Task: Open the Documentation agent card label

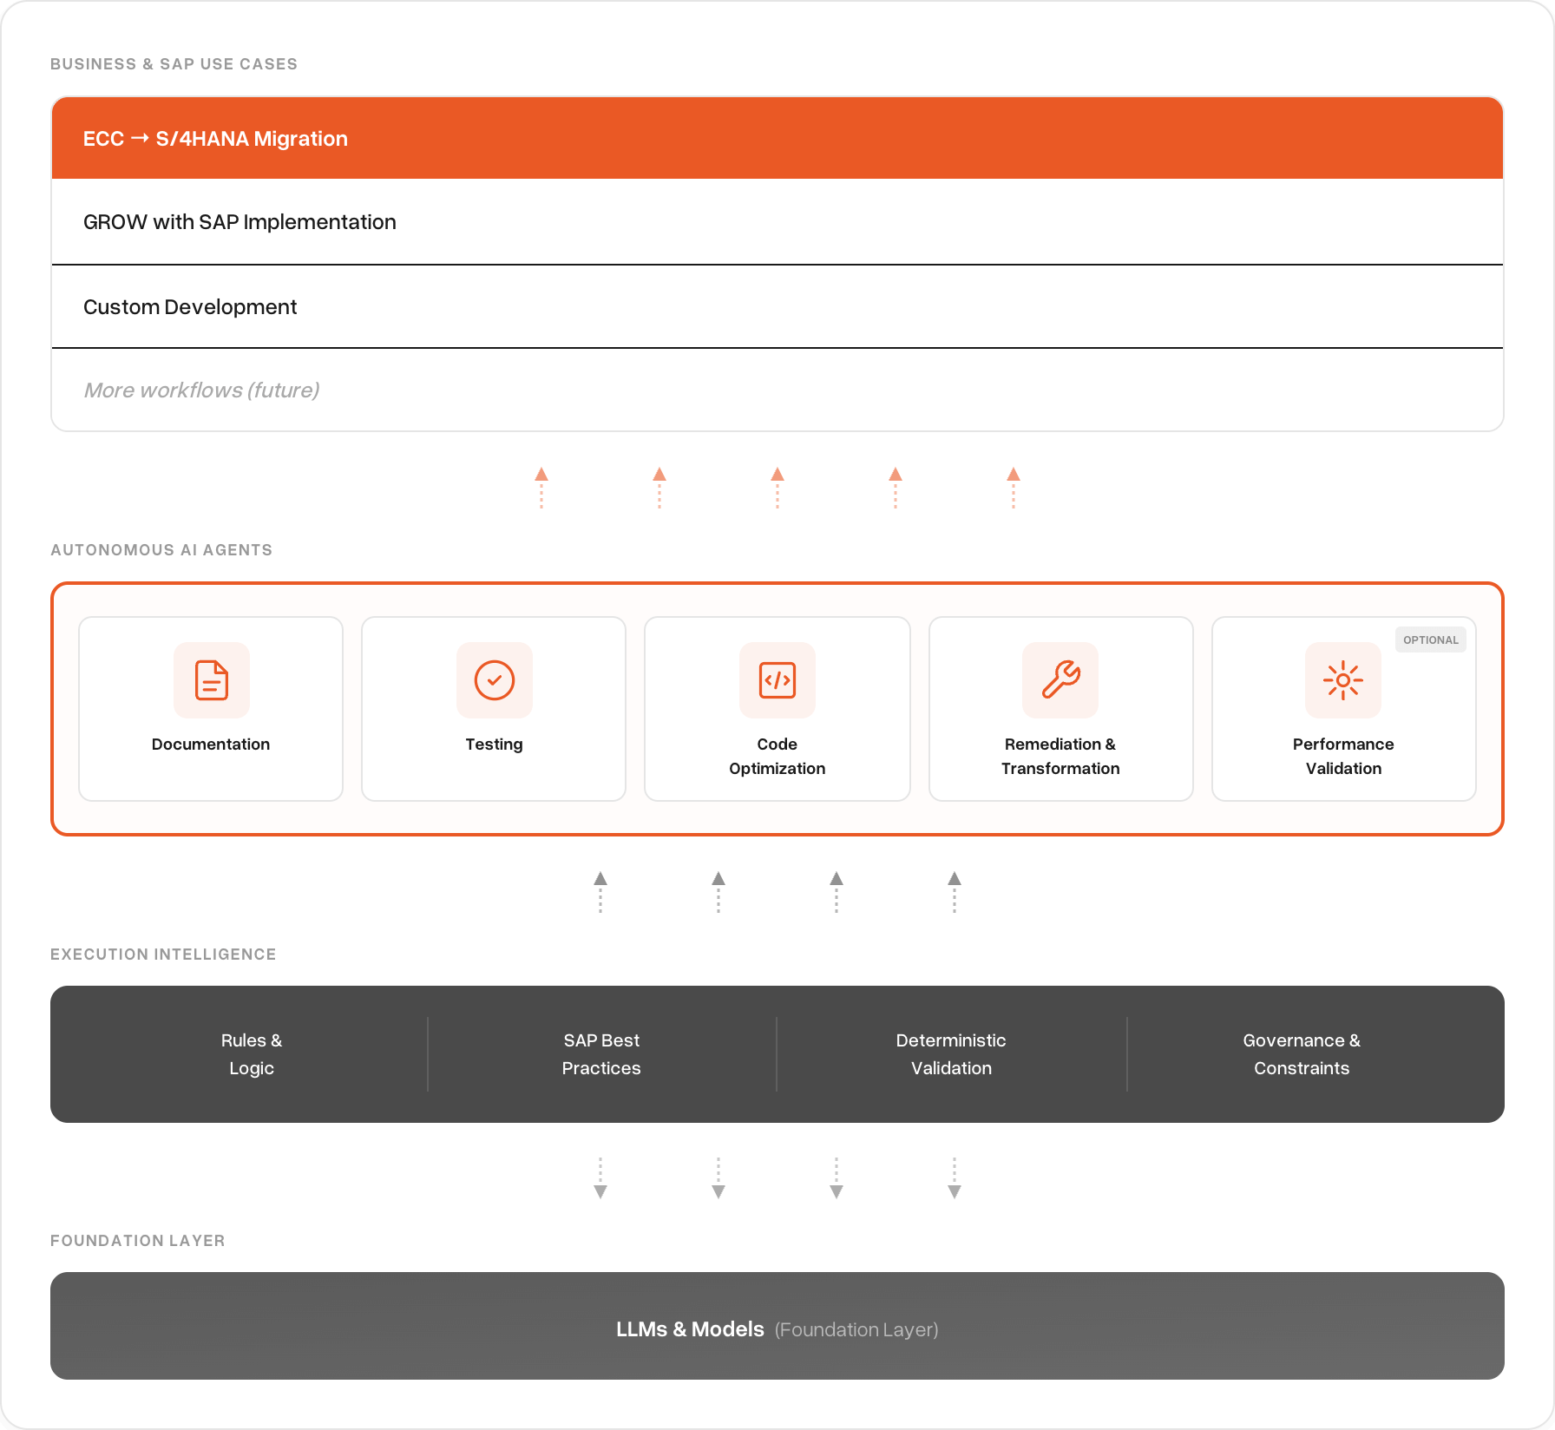Action: pyautogui.click(x=211, y=745)
